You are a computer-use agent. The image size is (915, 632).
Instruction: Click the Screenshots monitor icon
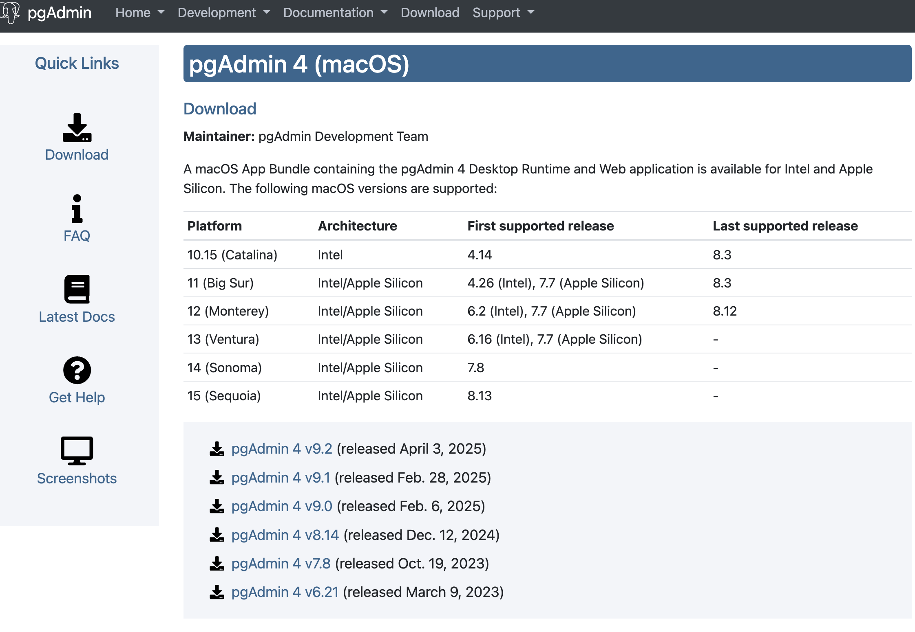[x=77, y=450]
